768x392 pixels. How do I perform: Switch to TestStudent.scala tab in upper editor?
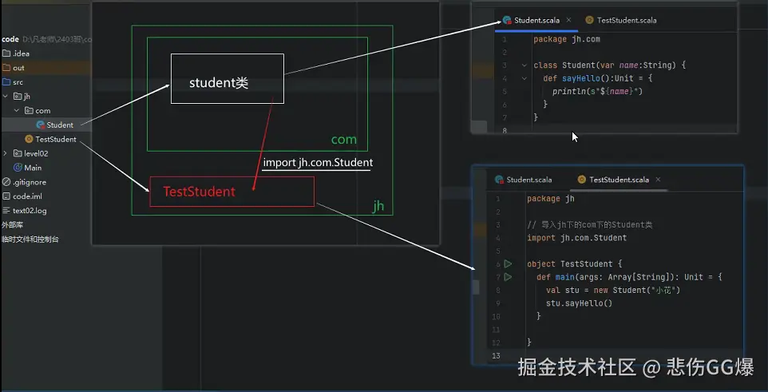[620, 20]
